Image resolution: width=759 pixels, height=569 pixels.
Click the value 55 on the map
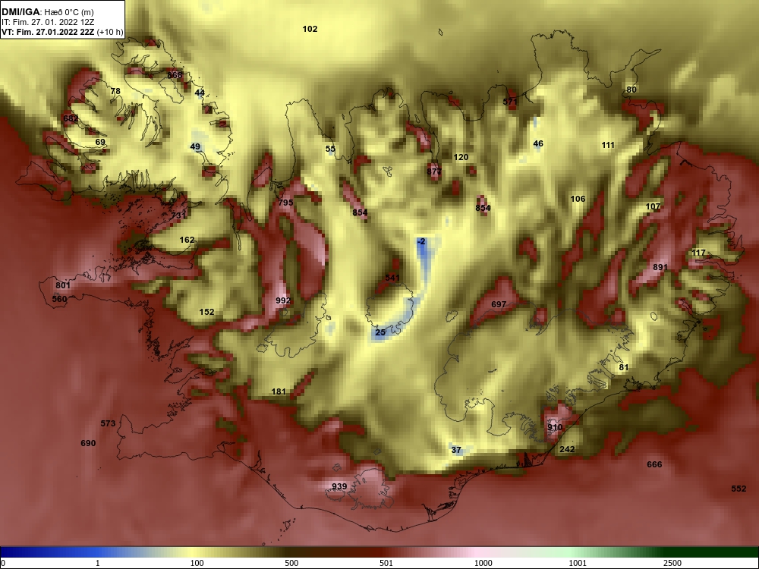(x=330, y=149)
